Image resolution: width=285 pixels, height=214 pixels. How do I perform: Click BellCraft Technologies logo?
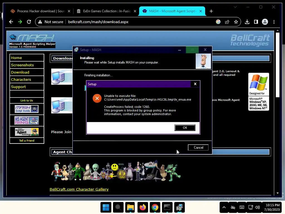click(250, 40)
